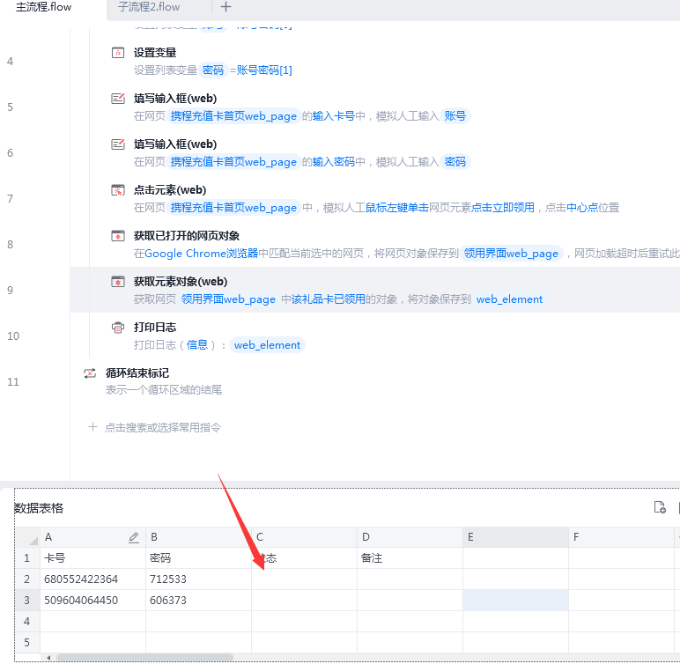Select the 设置变量 step title
The image size is (680, 664).
155,53
